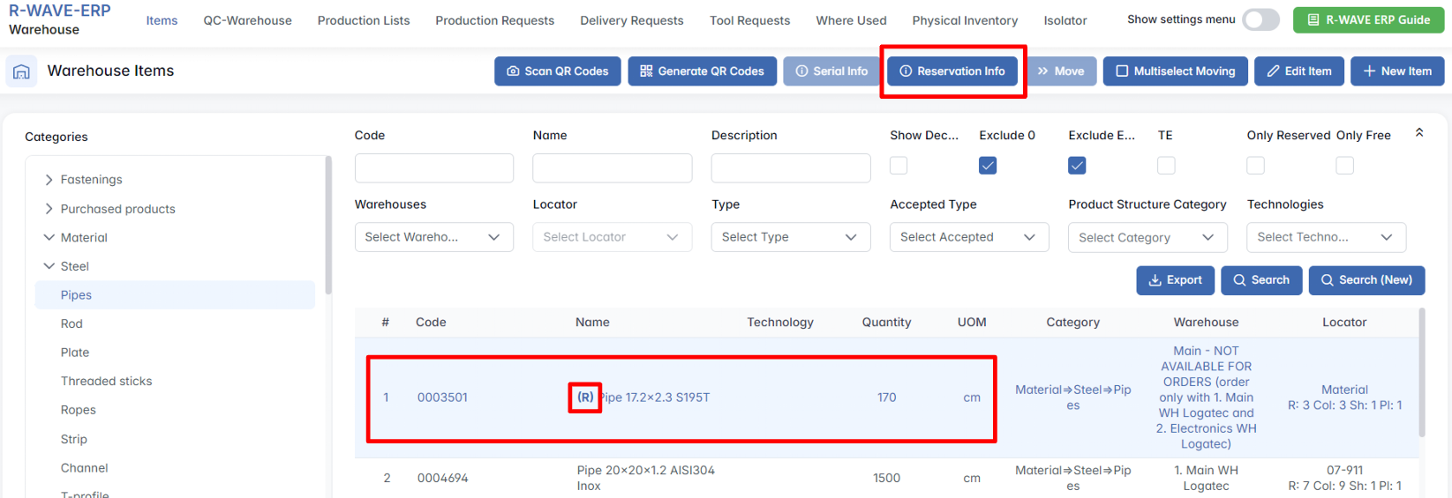The image size is (1452, 498).
Task: Open the R-WAVE ERP Guide
Action: point(1368,19)
